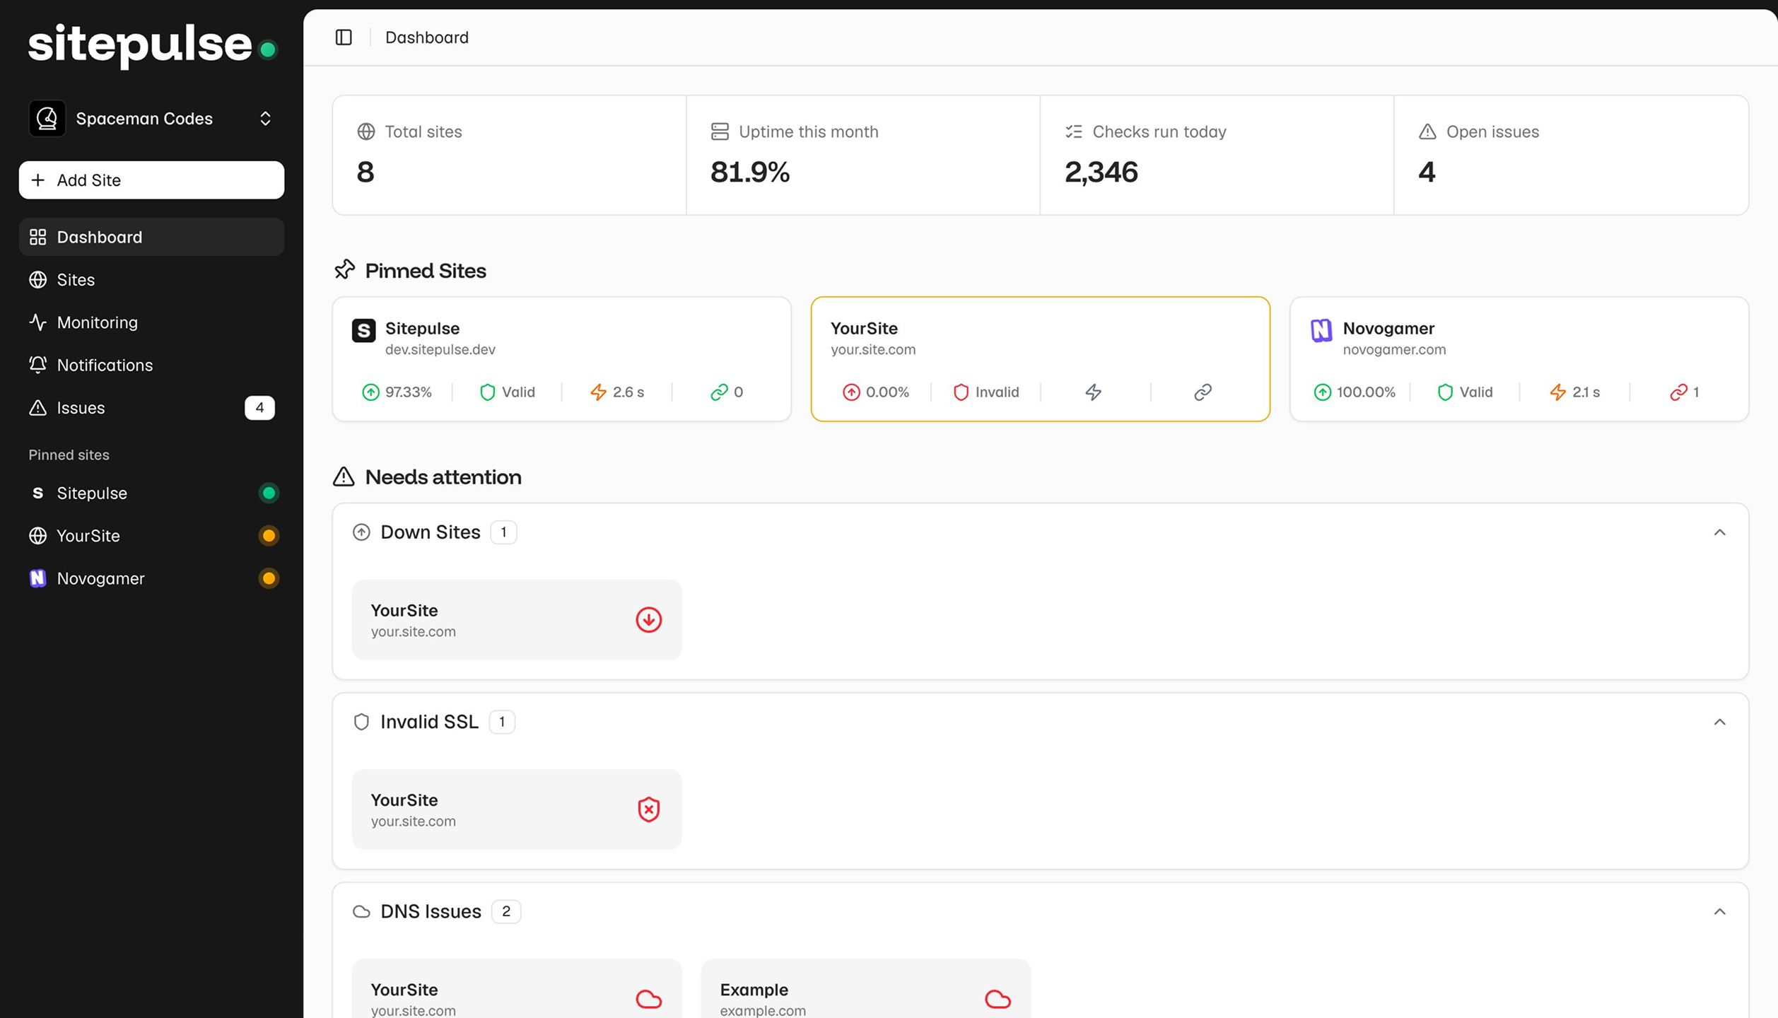Click YourSite's Invalid SSL shield
This screenshot has height=1018, width=1778.
click(x=986, y=392)
